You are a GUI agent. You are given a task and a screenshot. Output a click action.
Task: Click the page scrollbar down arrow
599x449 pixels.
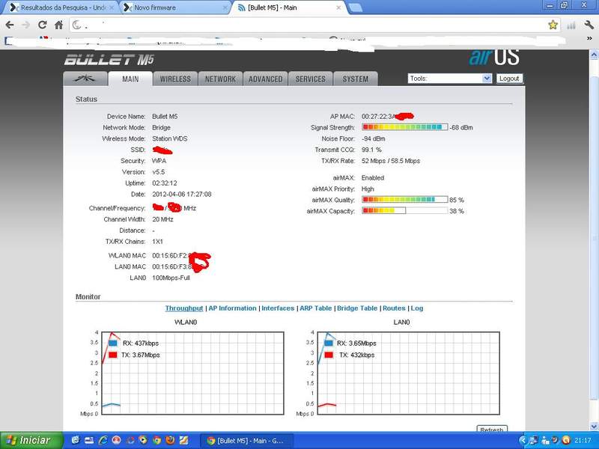pos(594,426)
